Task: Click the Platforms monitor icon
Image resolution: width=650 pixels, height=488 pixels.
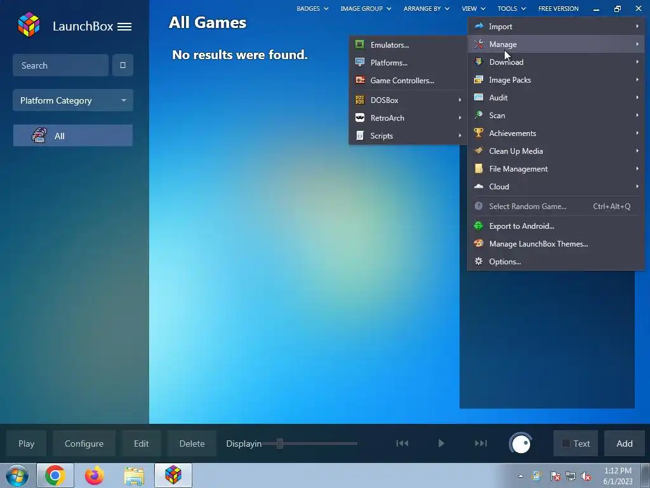Action: coord(360,62)
